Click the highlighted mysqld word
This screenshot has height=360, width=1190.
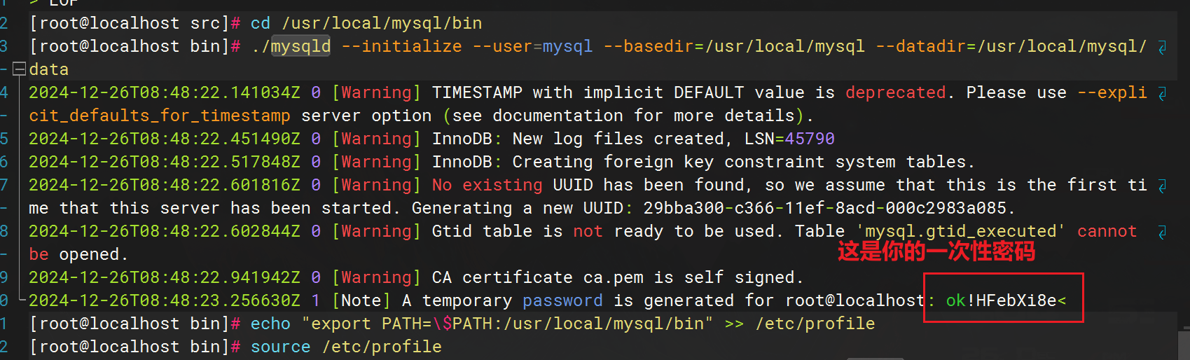(x=300, y=46)
